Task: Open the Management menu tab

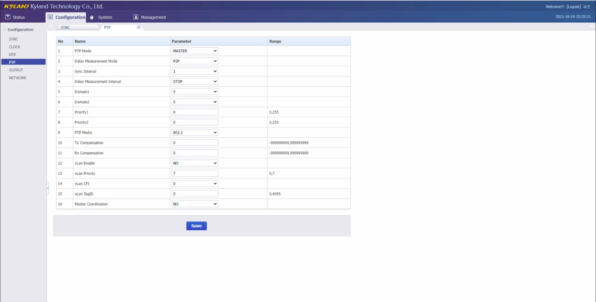Action: click(150, 17)
